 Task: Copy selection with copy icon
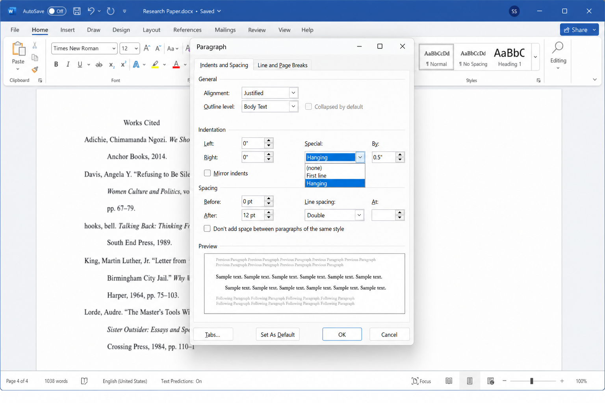[x=35, y=57]
